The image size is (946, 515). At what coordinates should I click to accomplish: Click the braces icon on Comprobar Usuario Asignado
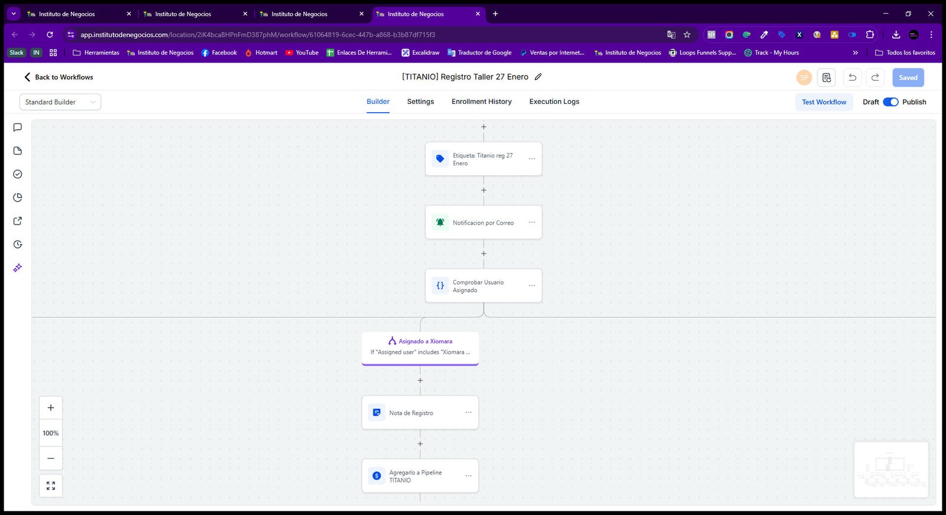440,286
